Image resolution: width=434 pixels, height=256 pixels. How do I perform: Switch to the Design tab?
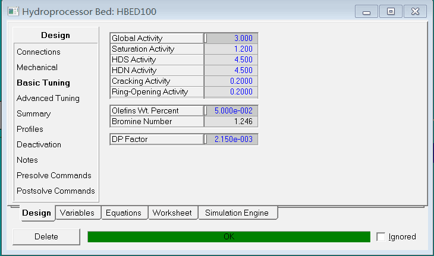[36, 213]
